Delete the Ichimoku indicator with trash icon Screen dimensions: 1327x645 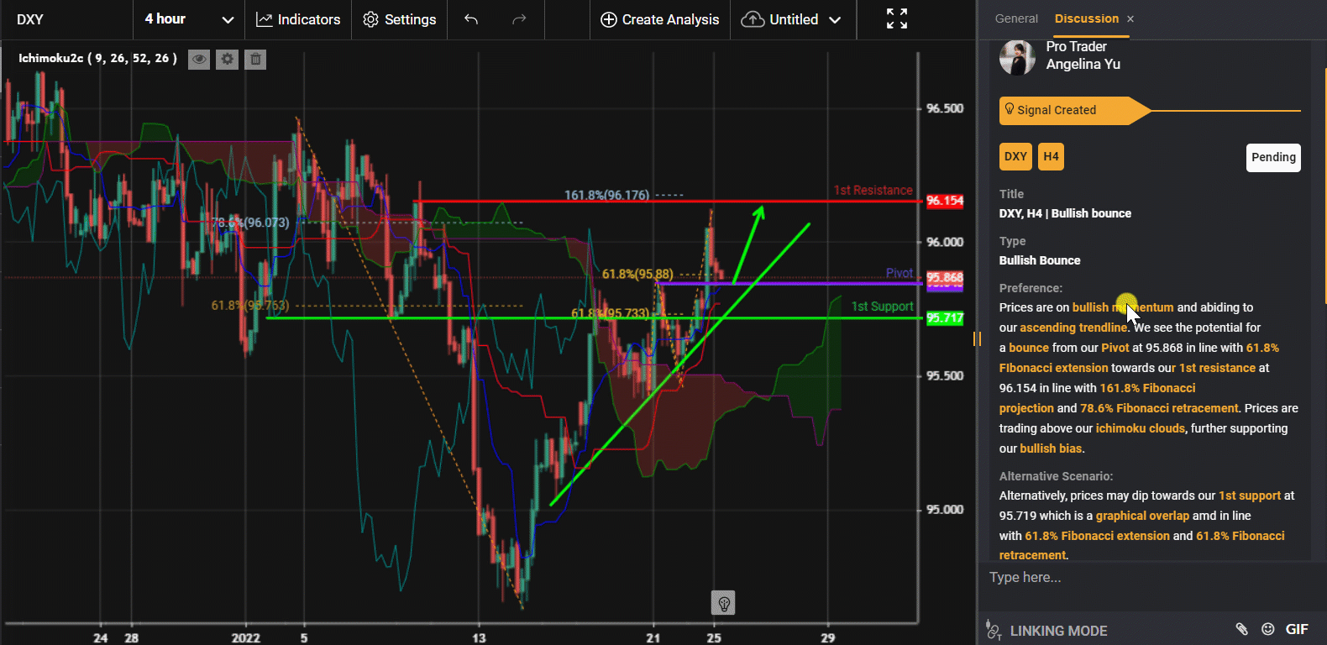pos(255,59)
